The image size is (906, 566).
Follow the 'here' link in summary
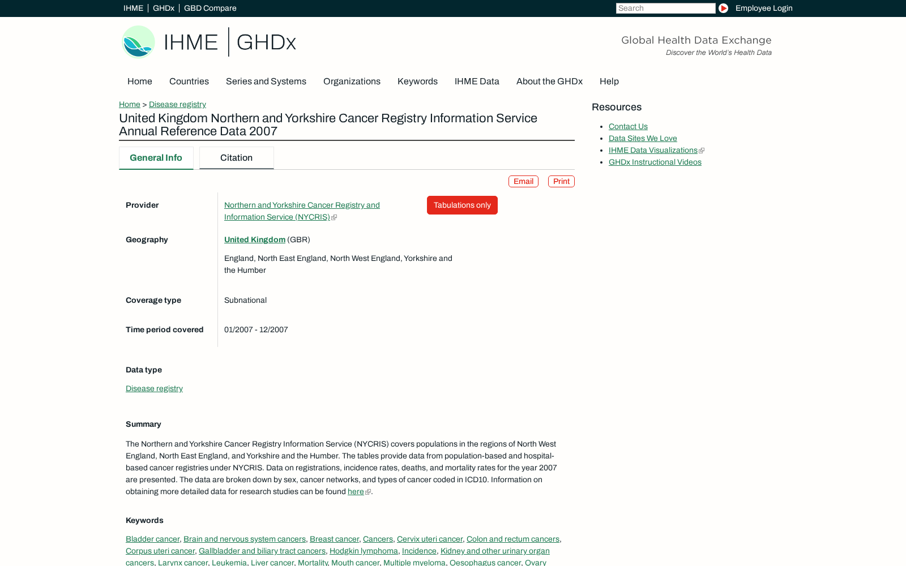click(x=356, y=491)
